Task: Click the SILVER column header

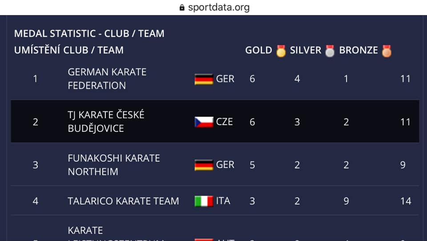Action: coord(305,50)
